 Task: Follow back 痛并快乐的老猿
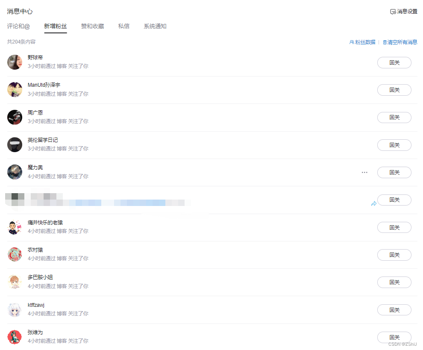394,227
